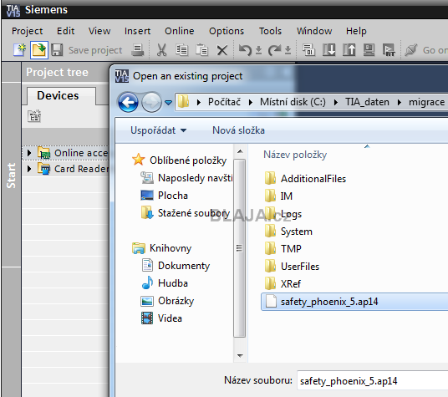Click the migrace breadcrumb segment
448x397 pixels.
(x=426, y=102)
